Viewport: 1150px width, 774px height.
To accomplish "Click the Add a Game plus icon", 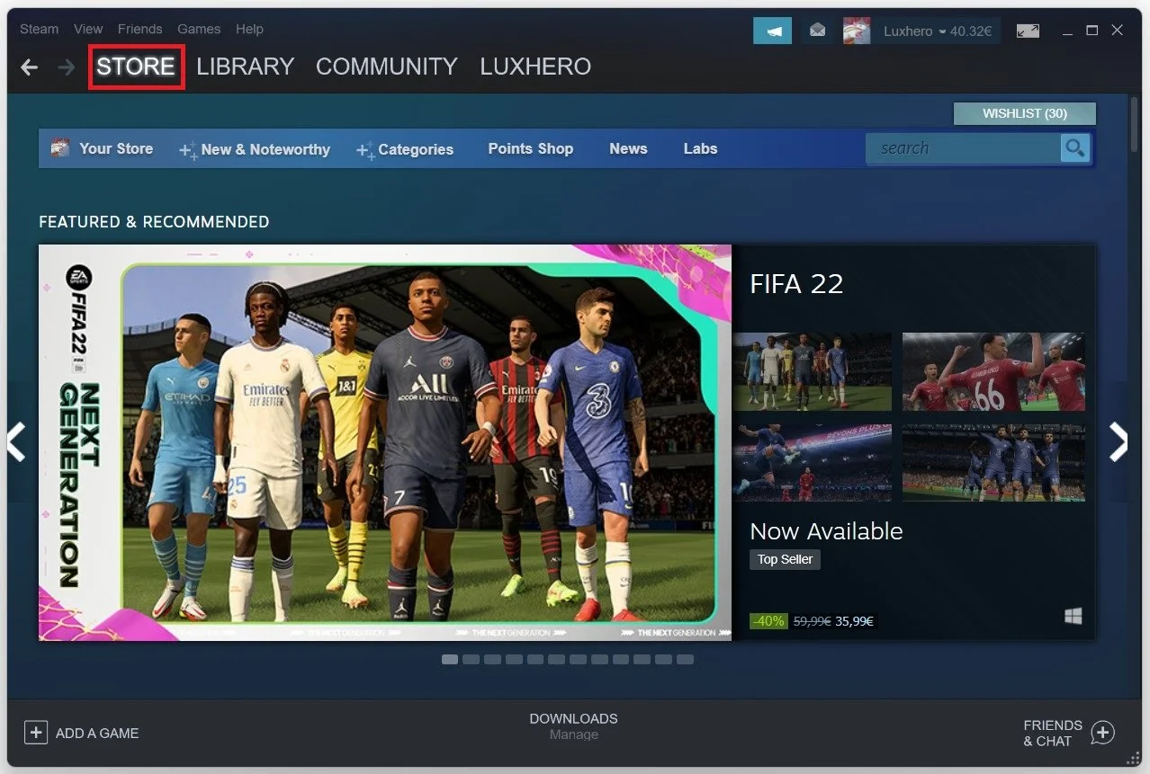I will pyautogui.click(x=35, y=733).
